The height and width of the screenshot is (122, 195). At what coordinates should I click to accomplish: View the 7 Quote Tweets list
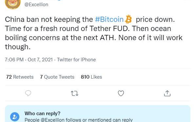click(x=57, y=77)
